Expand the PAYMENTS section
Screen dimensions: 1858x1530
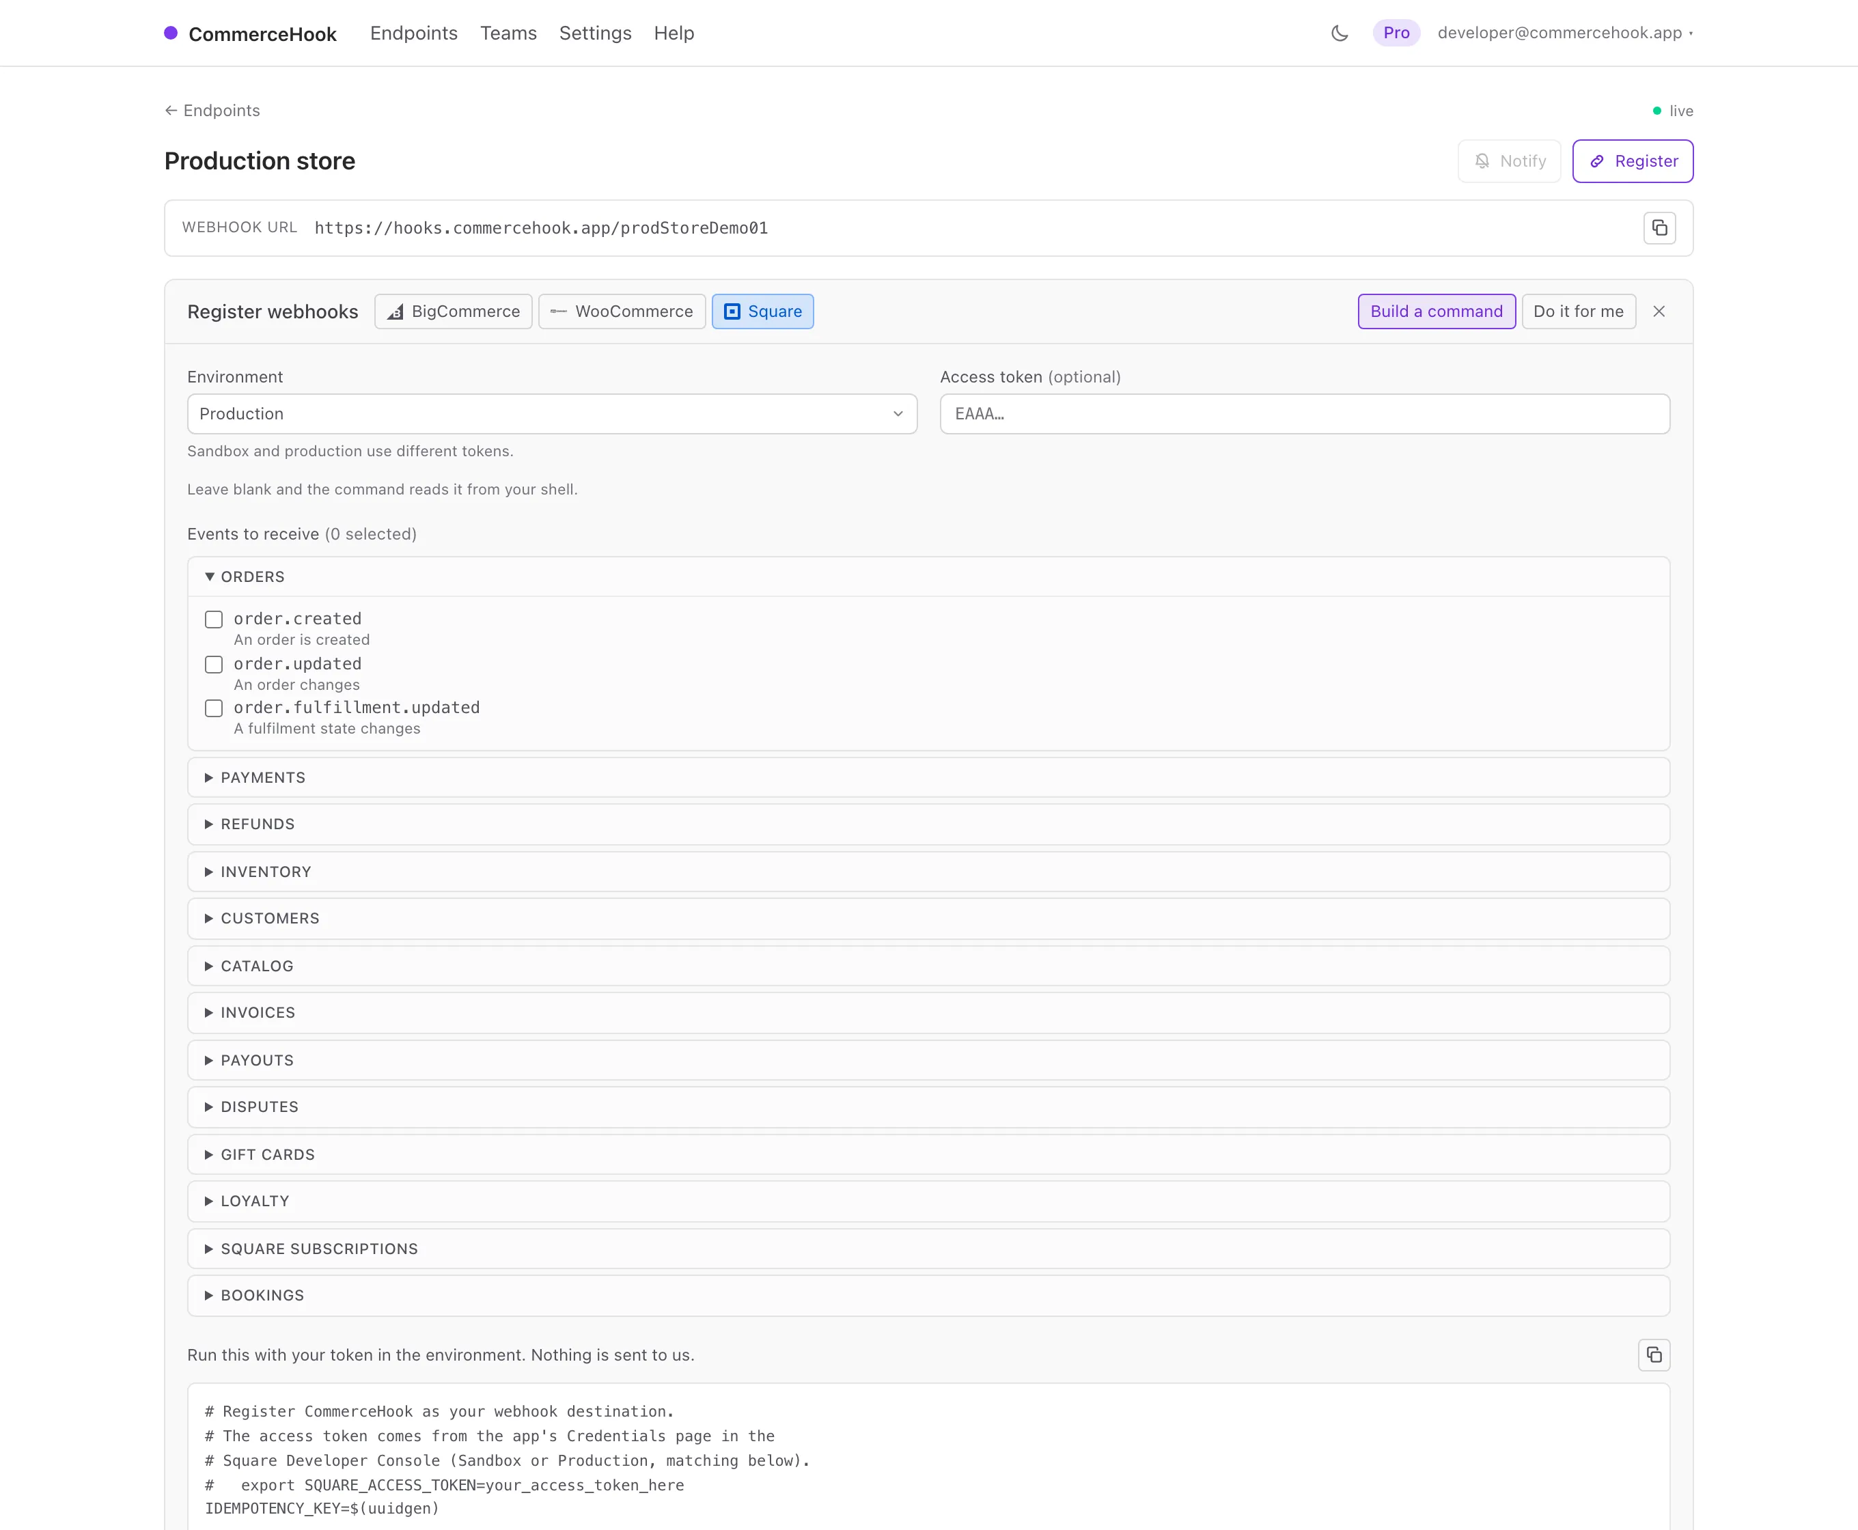[x=928, y=777]
